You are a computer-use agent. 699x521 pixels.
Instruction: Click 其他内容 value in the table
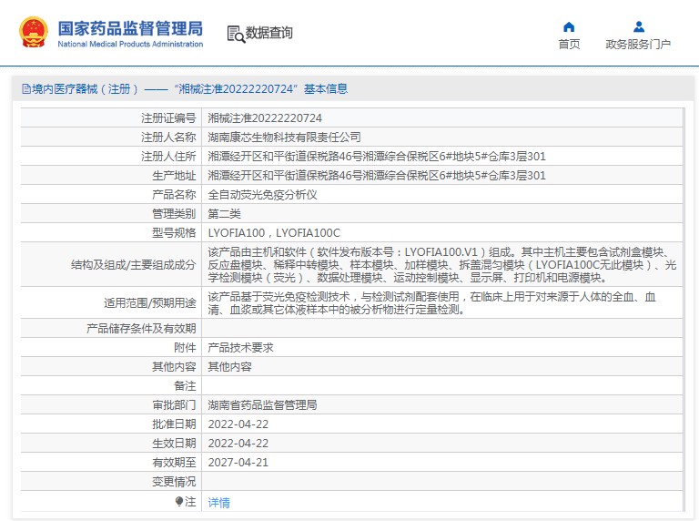click(229, 367)
